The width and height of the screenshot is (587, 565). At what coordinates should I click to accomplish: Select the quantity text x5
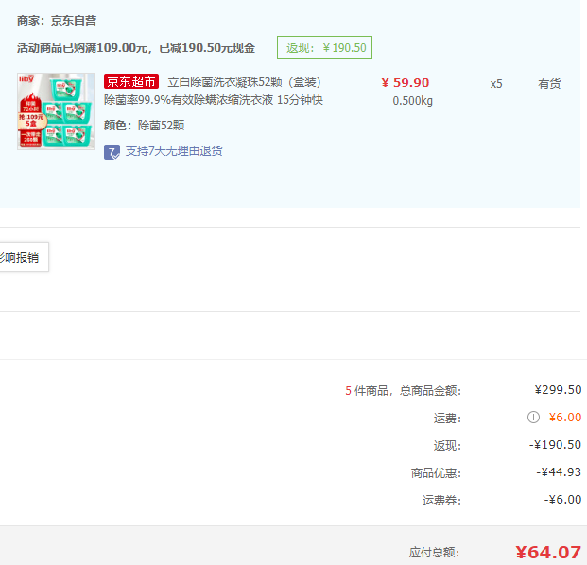point(496,84)
